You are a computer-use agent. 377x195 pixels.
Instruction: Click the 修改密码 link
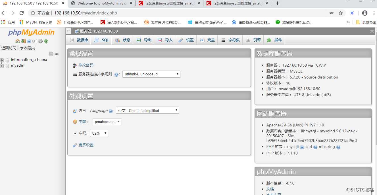coord(86,65)
